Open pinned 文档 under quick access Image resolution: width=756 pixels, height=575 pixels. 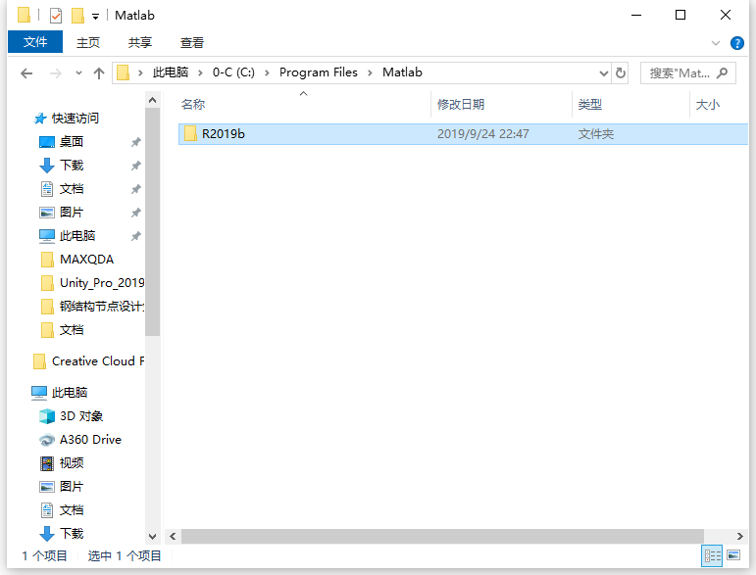click(x=72, y=189)
